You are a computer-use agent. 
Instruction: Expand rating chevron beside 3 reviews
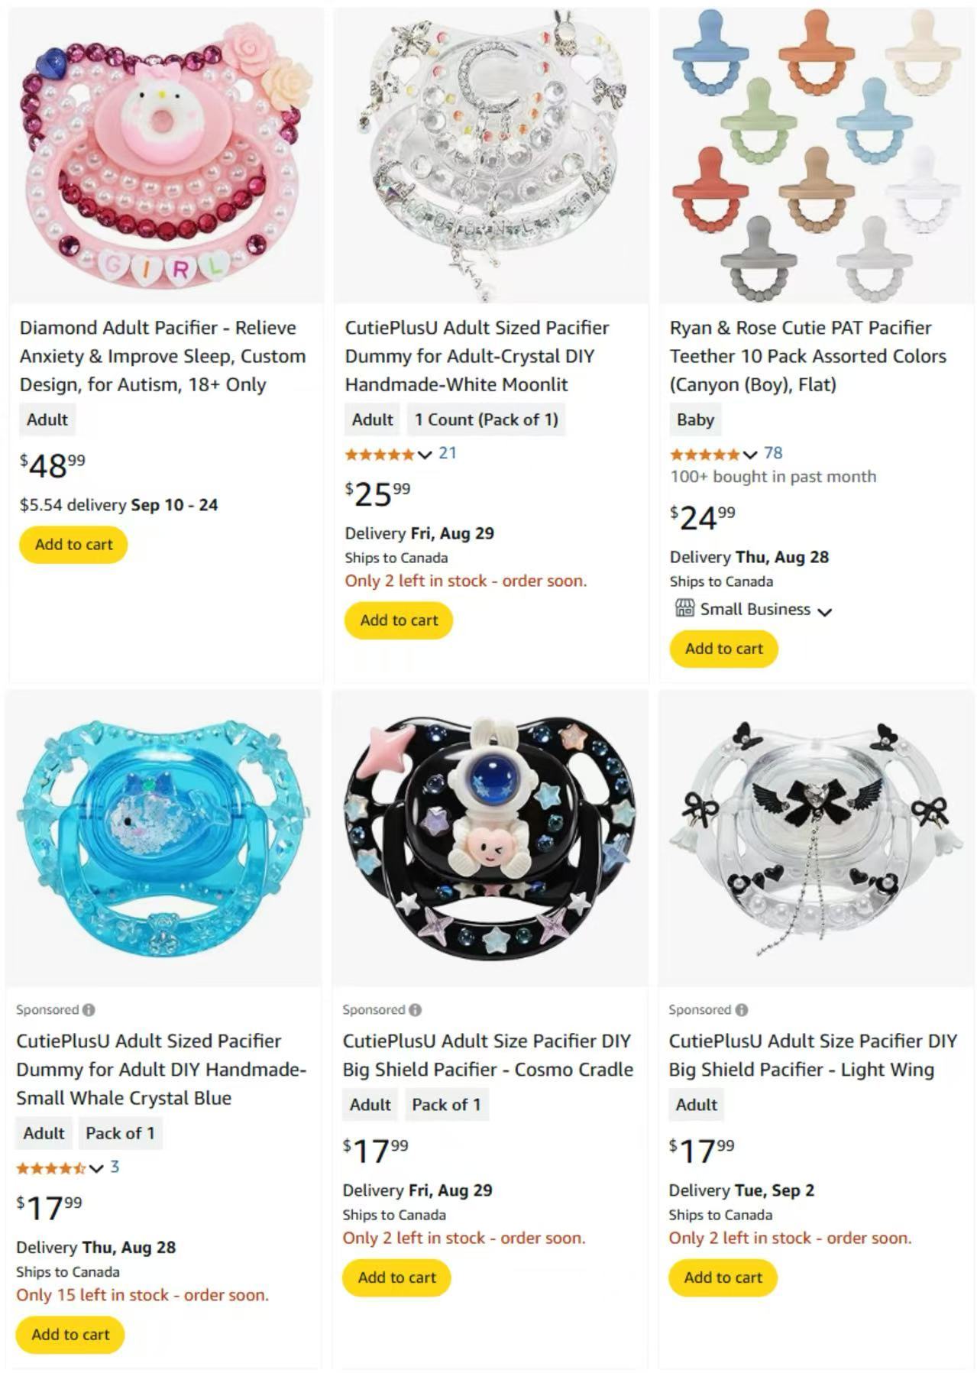click(x=96, y=1168)
